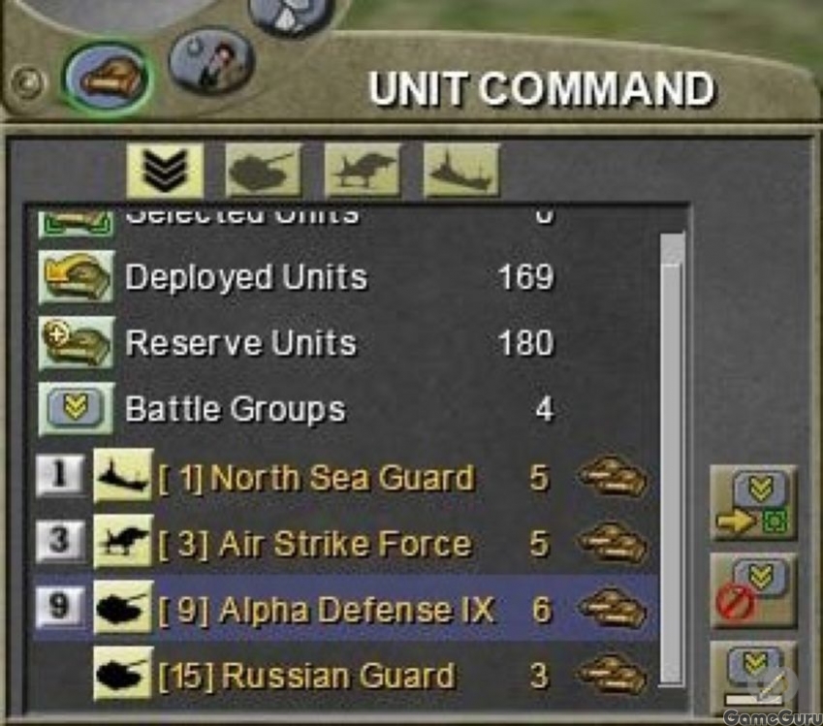This screenshot has height=726, width=823.
Task: Collapse the Battle Groups list
Action: click(x=77, y=409)
